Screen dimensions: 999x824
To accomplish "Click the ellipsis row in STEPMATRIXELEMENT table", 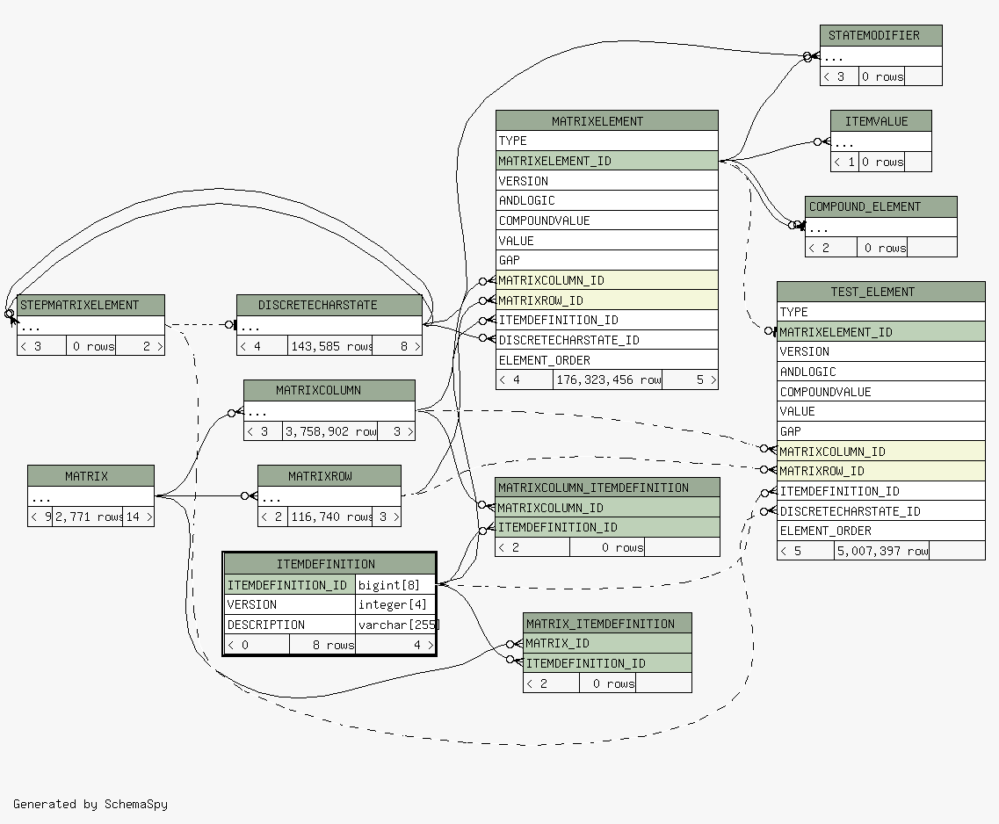I will [x=91, y=325].
